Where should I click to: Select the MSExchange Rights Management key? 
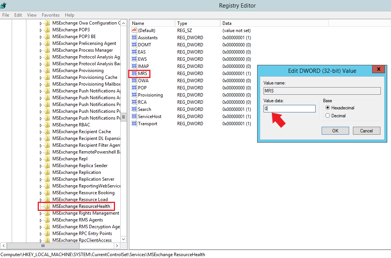tap(86, 213)
